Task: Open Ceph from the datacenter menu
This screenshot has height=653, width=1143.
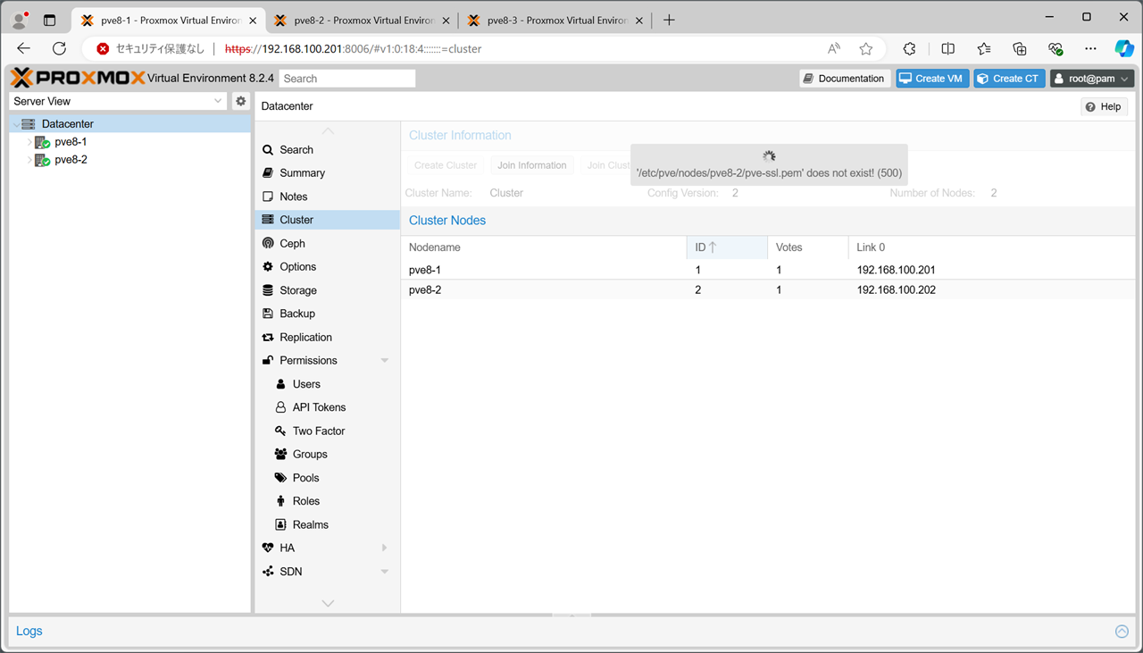Action: pos(292,243)
